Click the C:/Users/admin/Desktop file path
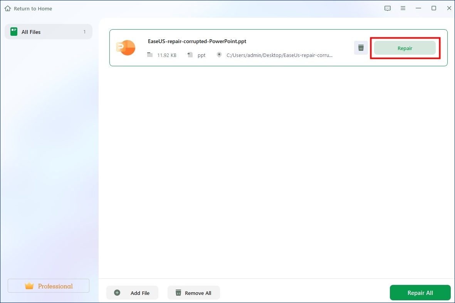This screenshot has height=303, width=455. [279, 55]
